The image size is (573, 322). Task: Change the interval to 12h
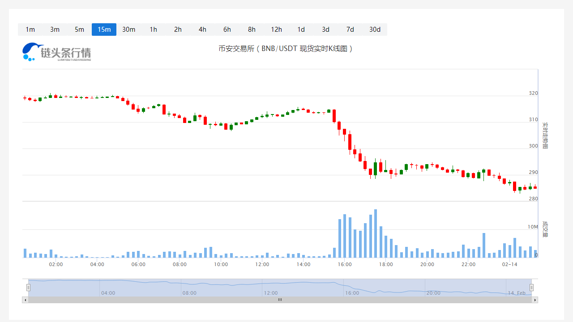point(276,30)
